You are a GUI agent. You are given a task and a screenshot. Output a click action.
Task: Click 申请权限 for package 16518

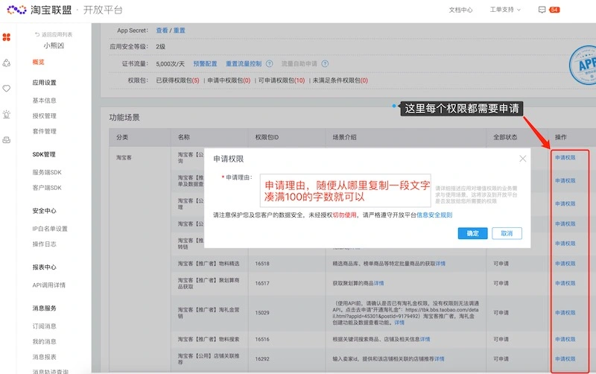[565, 264]
